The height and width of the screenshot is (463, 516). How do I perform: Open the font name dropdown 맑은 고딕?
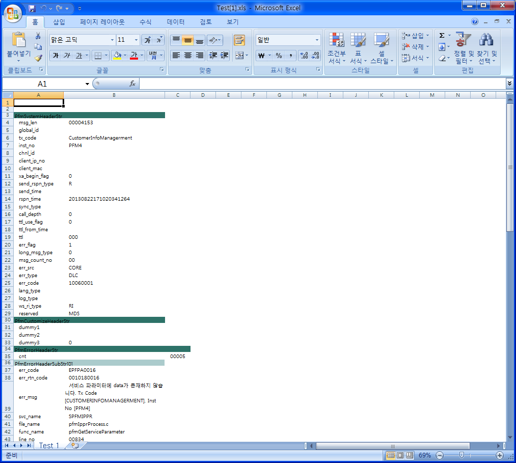click(112, 40)
